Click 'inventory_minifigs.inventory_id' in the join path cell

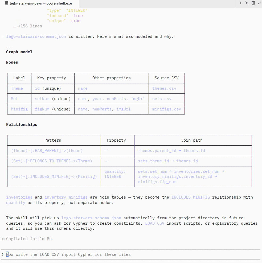(175, 176)
